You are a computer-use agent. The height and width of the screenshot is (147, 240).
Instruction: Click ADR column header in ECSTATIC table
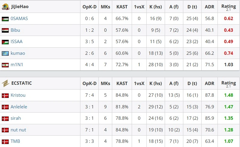point(209,84)
